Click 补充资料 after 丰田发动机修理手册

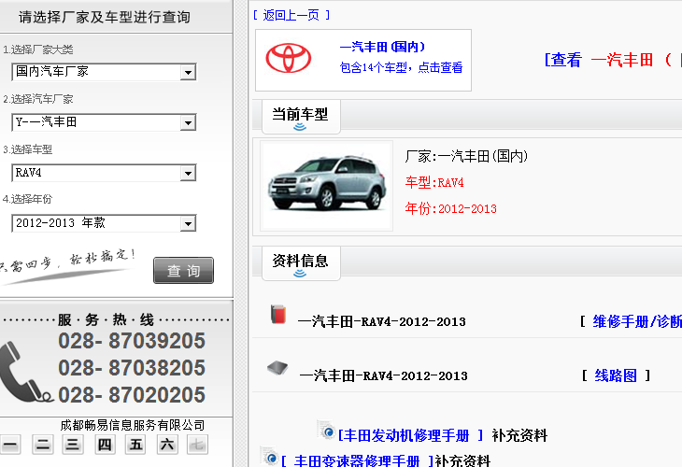coord(519,435)
